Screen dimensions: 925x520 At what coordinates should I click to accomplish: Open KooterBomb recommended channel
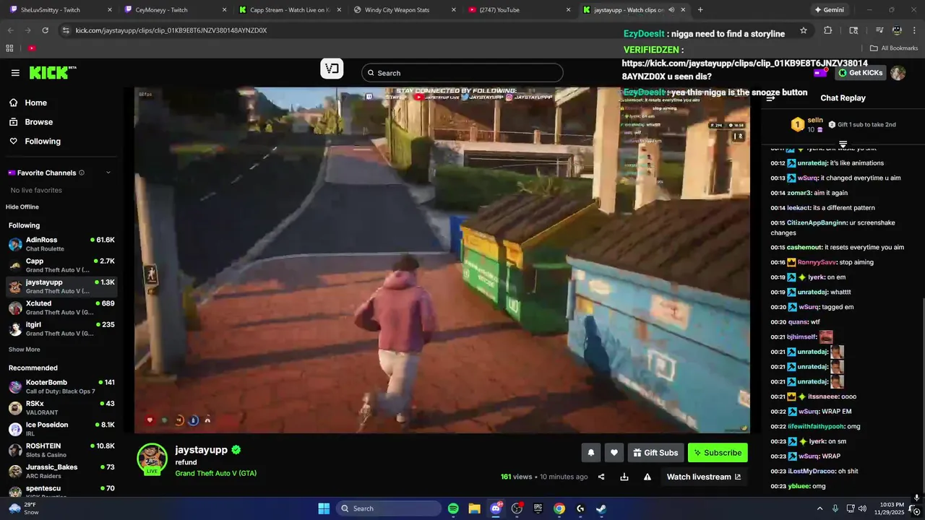(x=61, y=386)
